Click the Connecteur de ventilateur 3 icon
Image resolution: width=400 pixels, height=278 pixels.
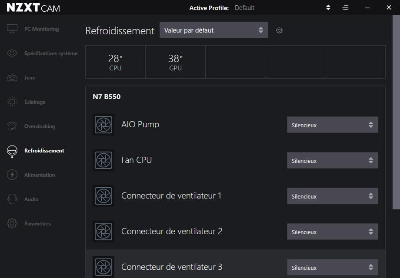(103, 267)
